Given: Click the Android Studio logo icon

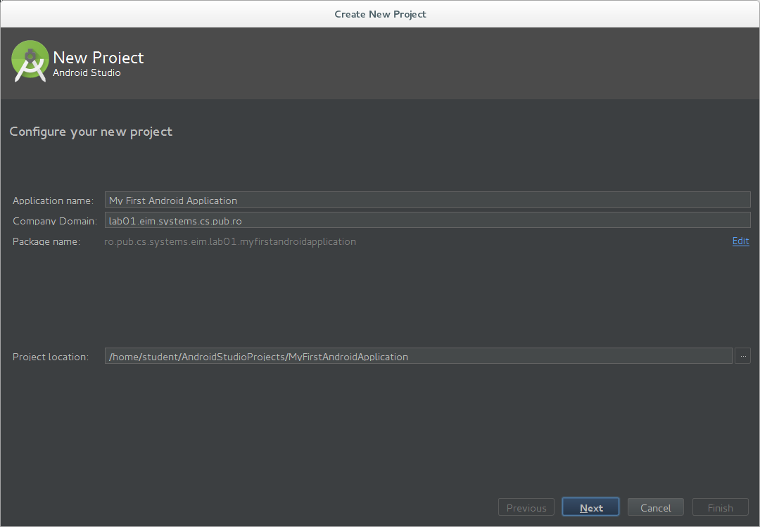Looking at the screenshot, I should [30, 61].
